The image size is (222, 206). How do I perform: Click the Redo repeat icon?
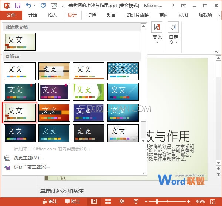point(43,6)
